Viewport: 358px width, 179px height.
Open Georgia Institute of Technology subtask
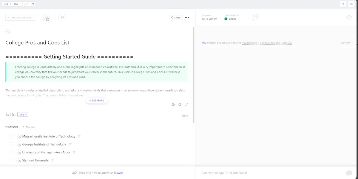[44, 145]
